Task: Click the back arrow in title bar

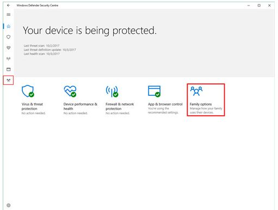Action: pos(8,5)
